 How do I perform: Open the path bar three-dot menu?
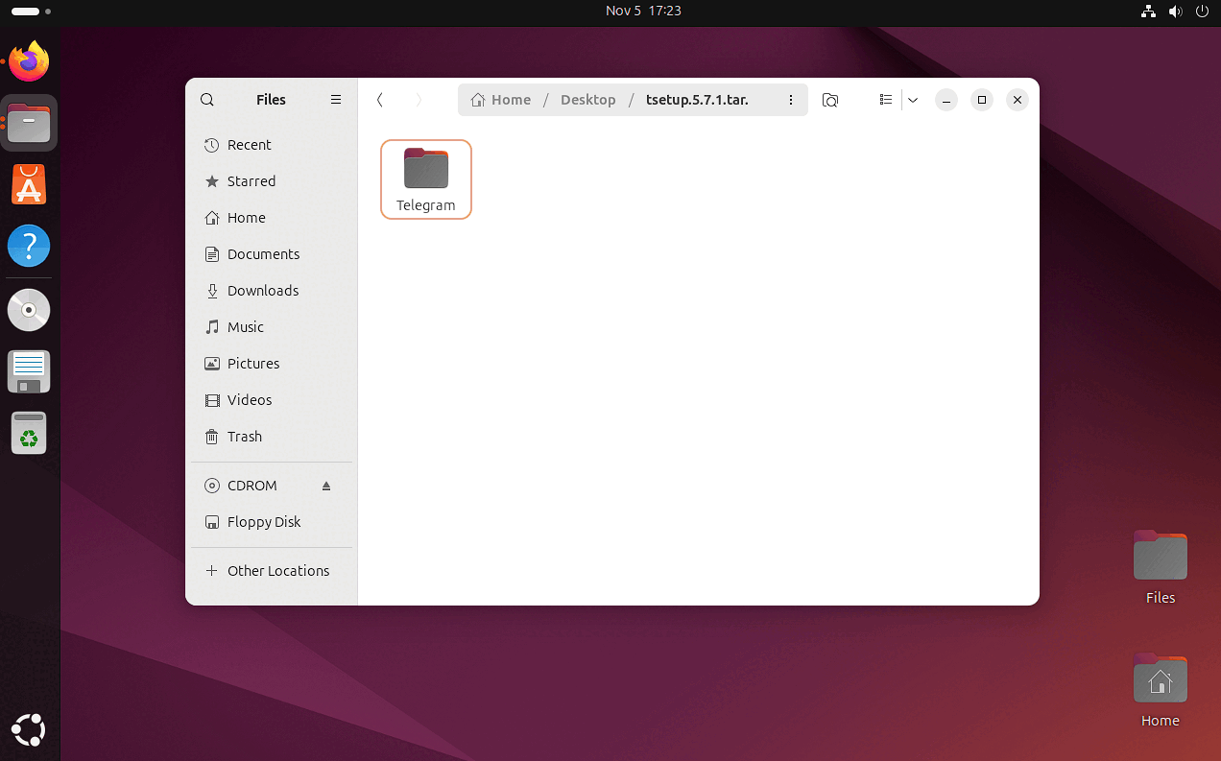pos(790,100)
